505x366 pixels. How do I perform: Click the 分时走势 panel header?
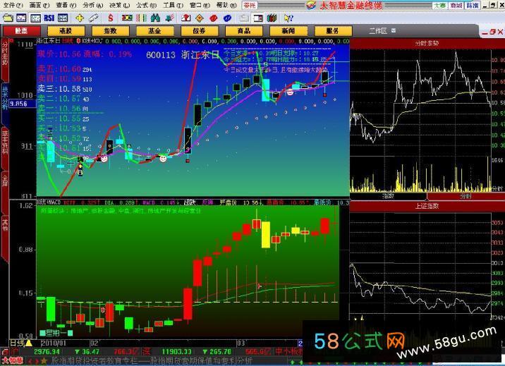pyautogui.click(x=427, y=43)
